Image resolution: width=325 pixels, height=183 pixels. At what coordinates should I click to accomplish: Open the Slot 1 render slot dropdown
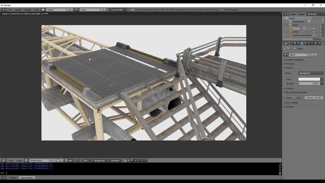click(87, 161)
